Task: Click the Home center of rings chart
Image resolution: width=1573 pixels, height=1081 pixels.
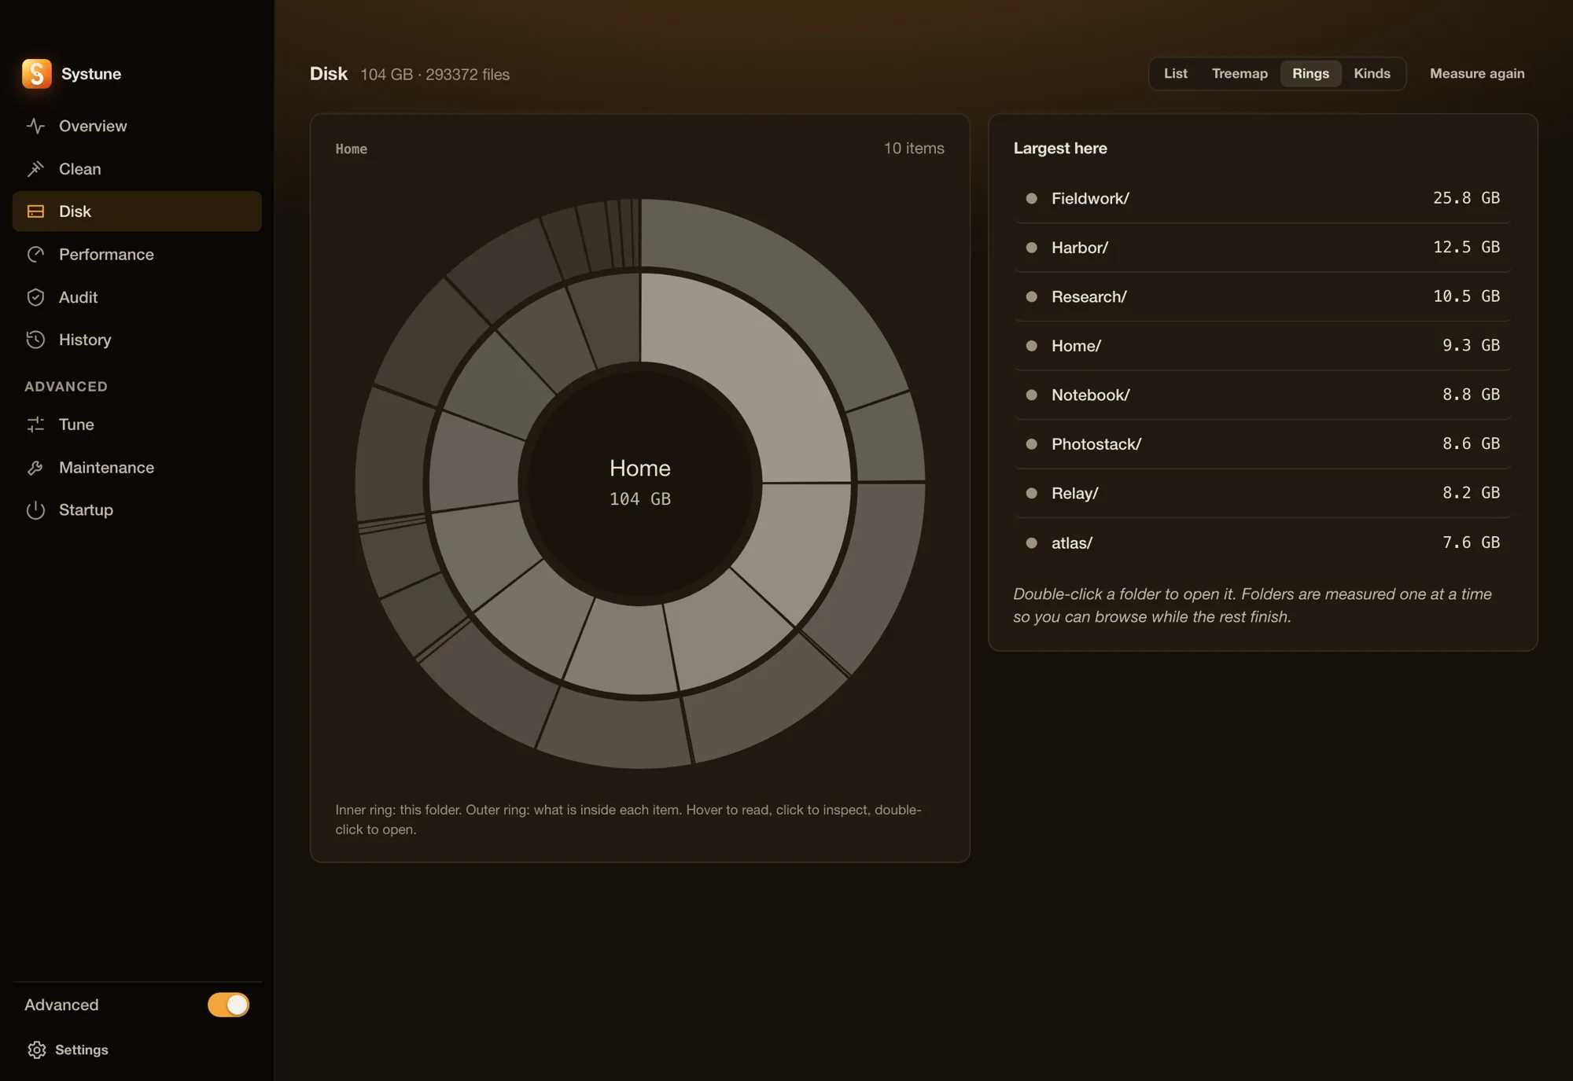Action: pyautogui.click(x=639, y=483)
